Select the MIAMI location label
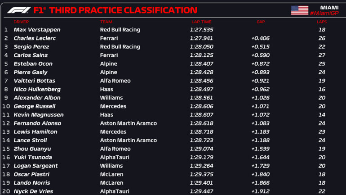Image resolution: width=346 pixels, height=195 pixels. 329,7
